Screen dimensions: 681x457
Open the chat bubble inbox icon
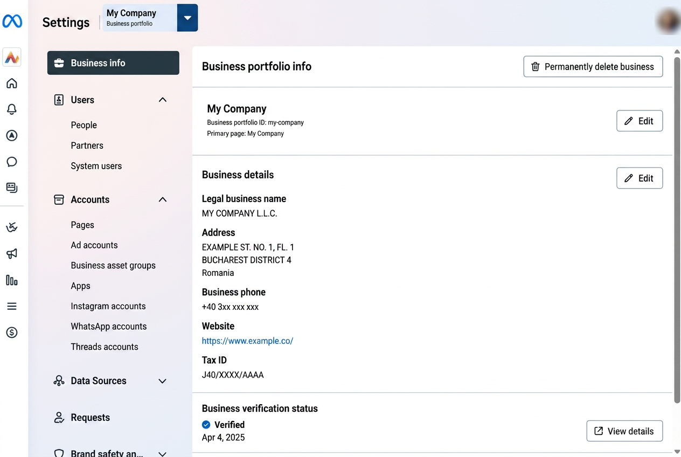pyautogui.click(x=12, y=162)
